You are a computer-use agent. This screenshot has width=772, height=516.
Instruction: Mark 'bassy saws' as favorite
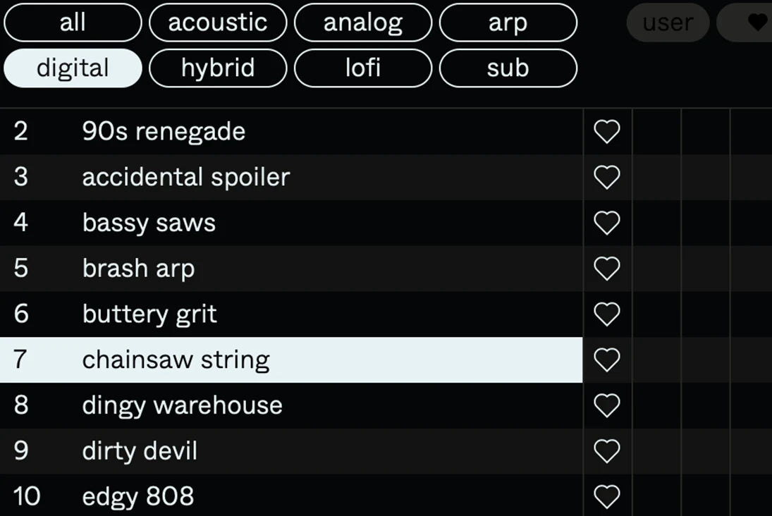[606, 223]
